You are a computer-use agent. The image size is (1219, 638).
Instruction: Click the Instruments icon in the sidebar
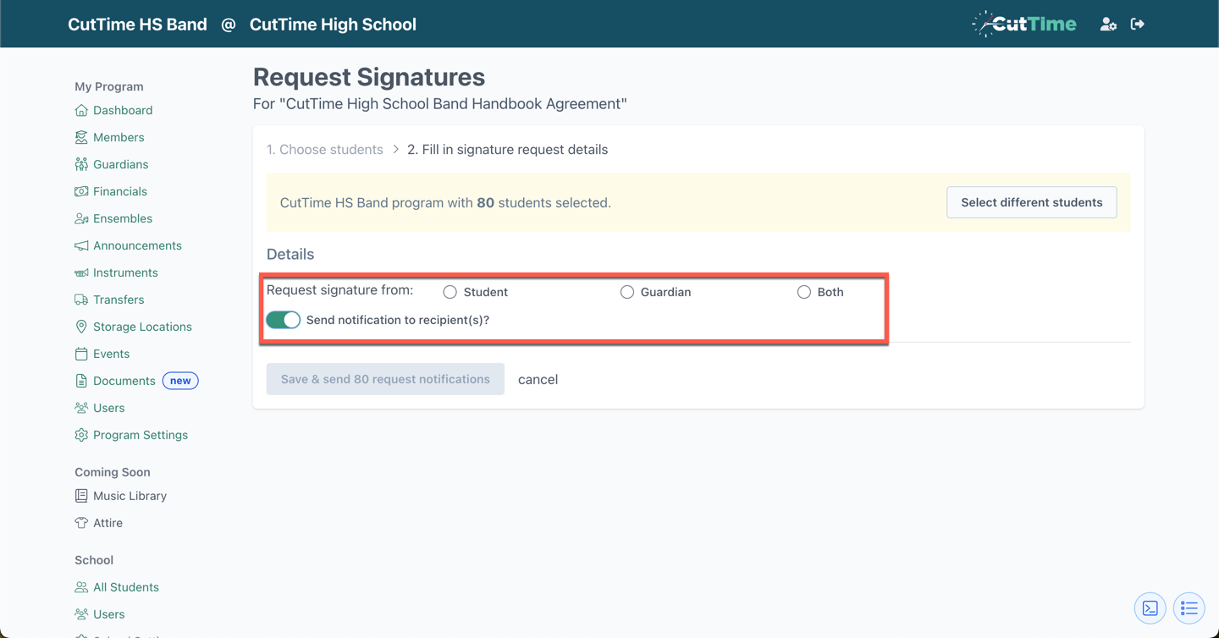coord(80,272)
